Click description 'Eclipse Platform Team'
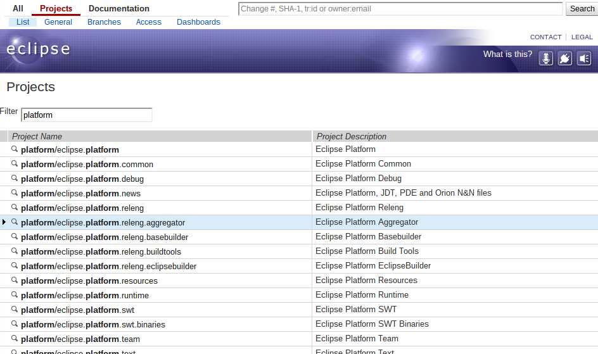 (x=357, y=338)
